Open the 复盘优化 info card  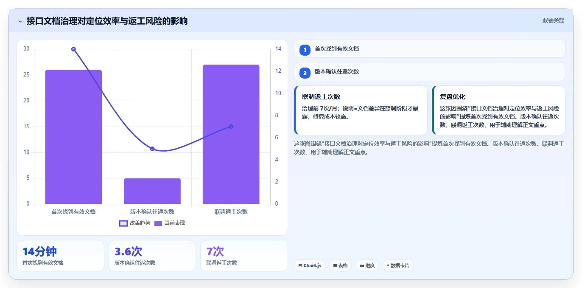(498, 110)
